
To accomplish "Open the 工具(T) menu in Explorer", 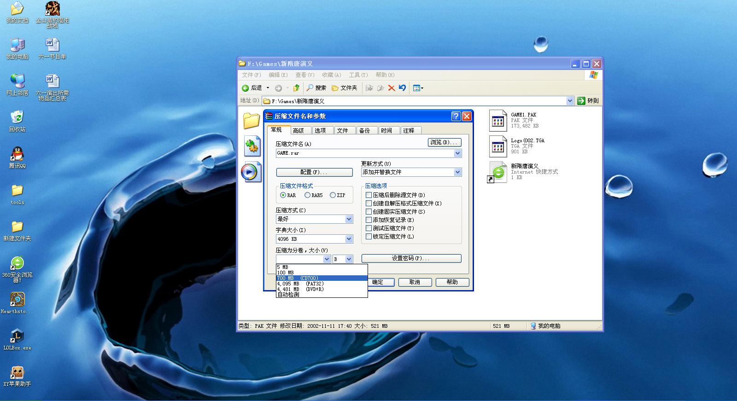I will [x=358, y=75].
